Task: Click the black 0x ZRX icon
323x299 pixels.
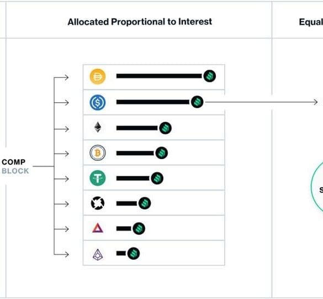Action: tap(98, 203)
